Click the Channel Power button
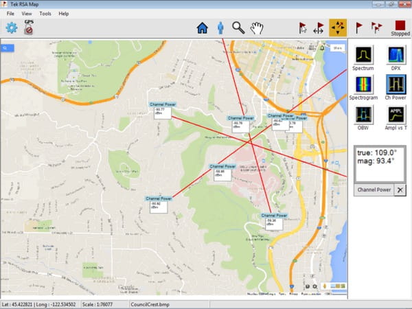This screenshot has width=412, height=309. coord(374,190)
